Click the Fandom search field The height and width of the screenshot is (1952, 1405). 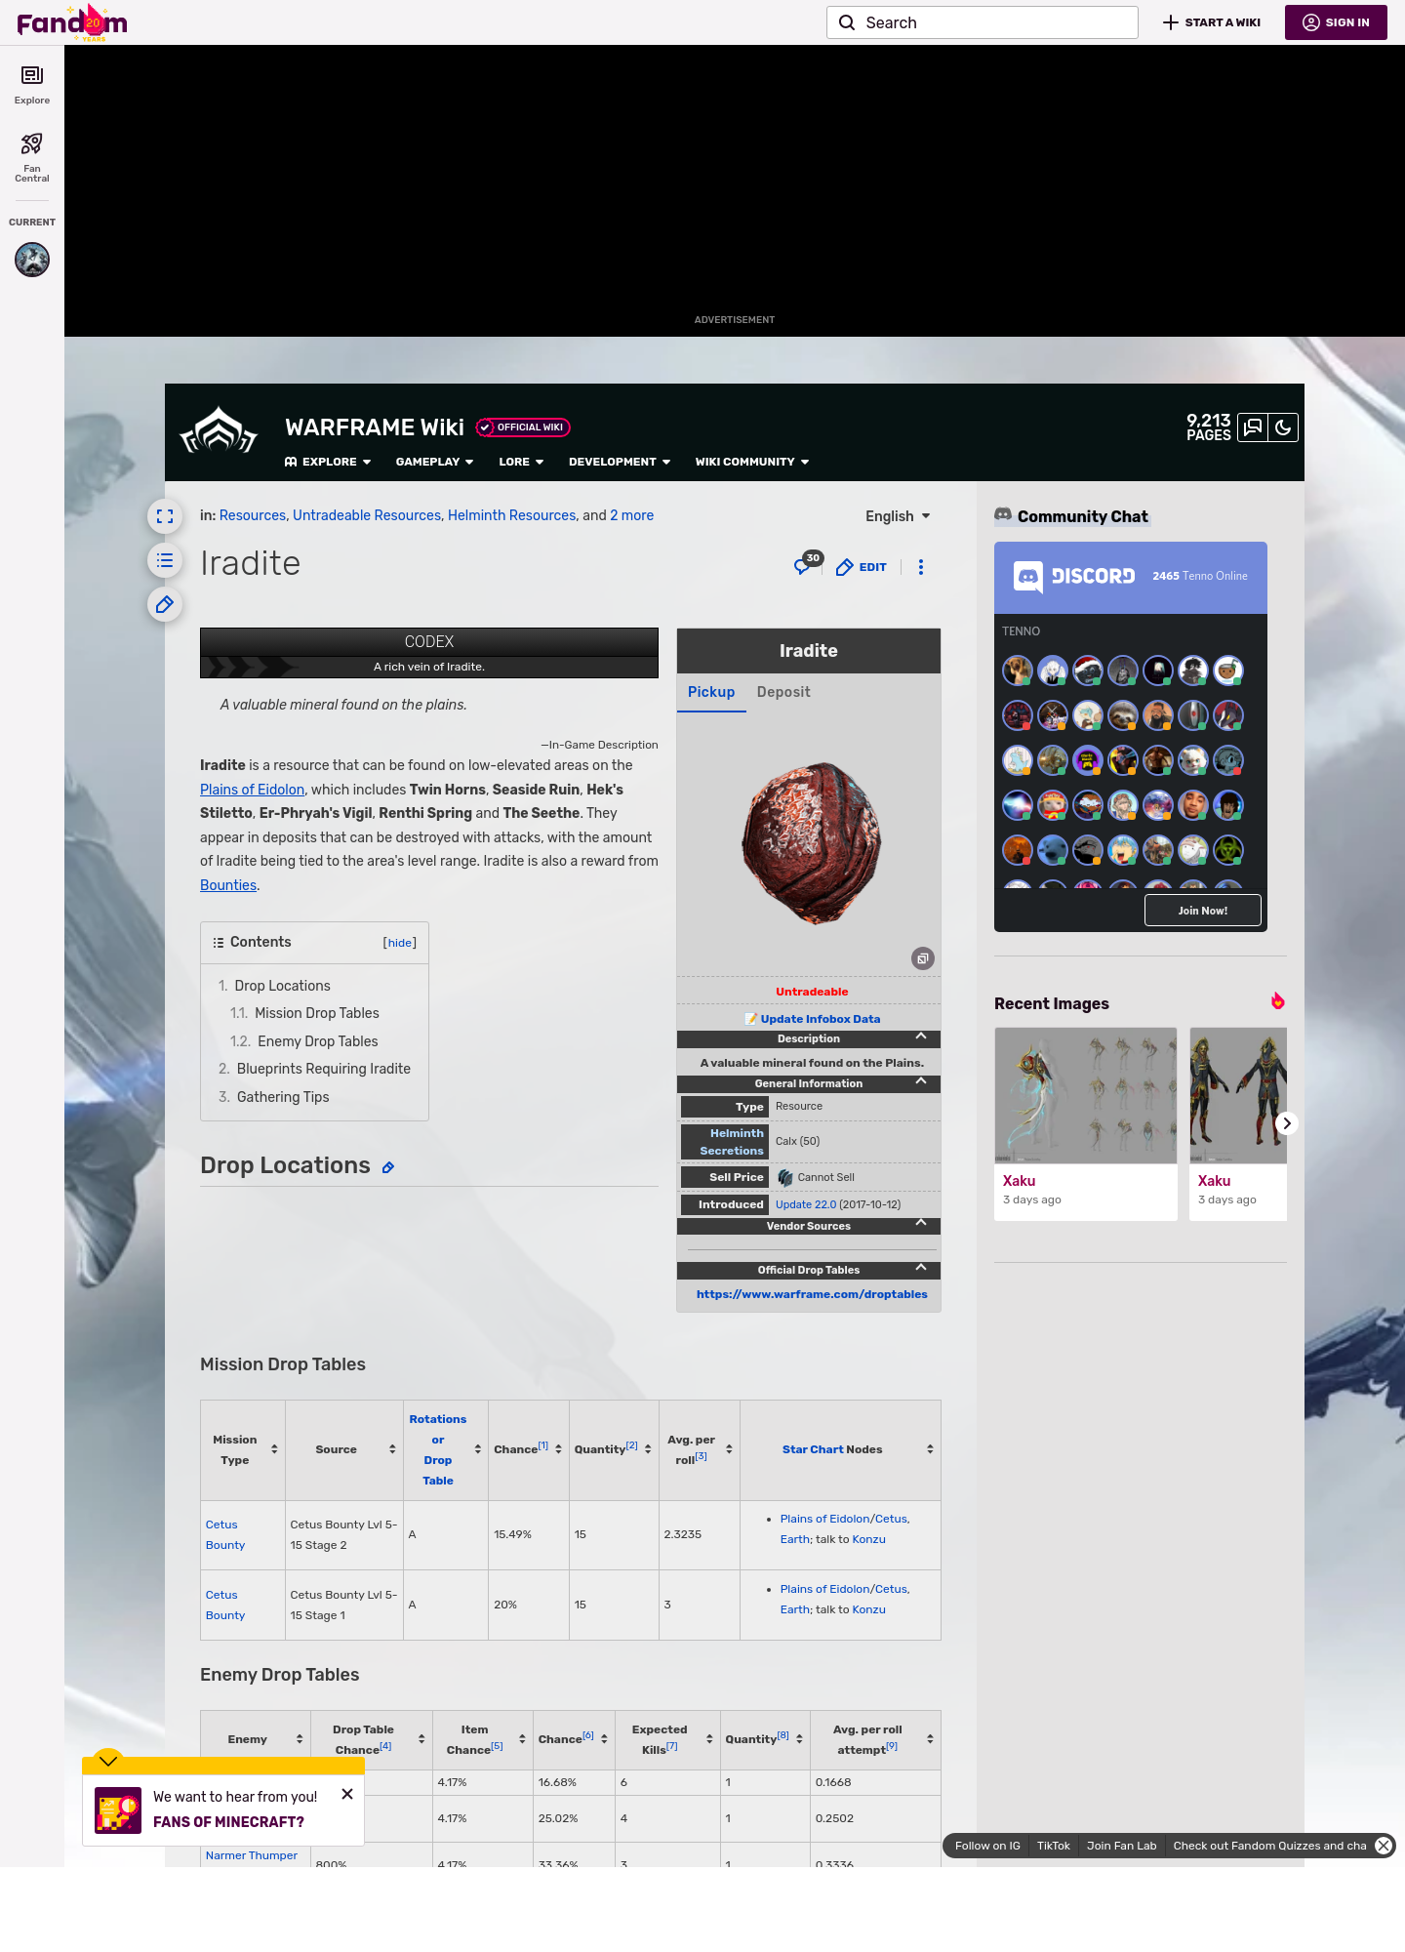[983, 22]
